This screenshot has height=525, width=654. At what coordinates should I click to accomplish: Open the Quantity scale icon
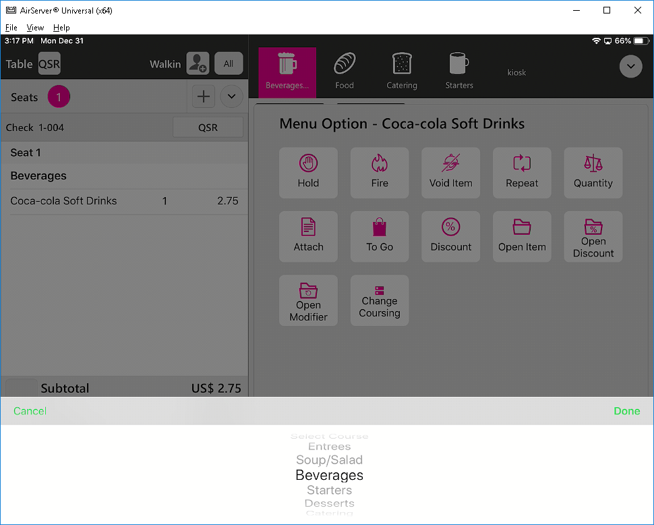click(593, 164)
